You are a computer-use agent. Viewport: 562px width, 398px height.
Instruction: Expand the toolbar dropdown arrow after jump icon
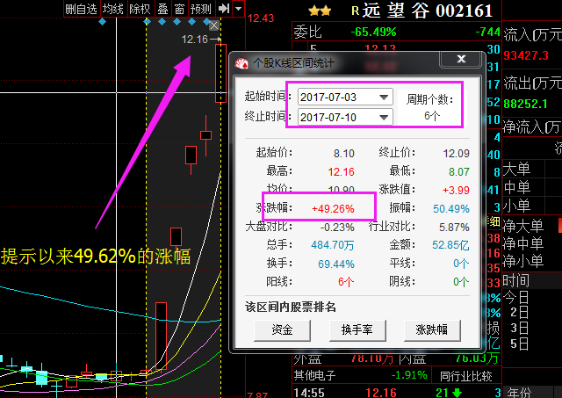(x=239, y=9)
